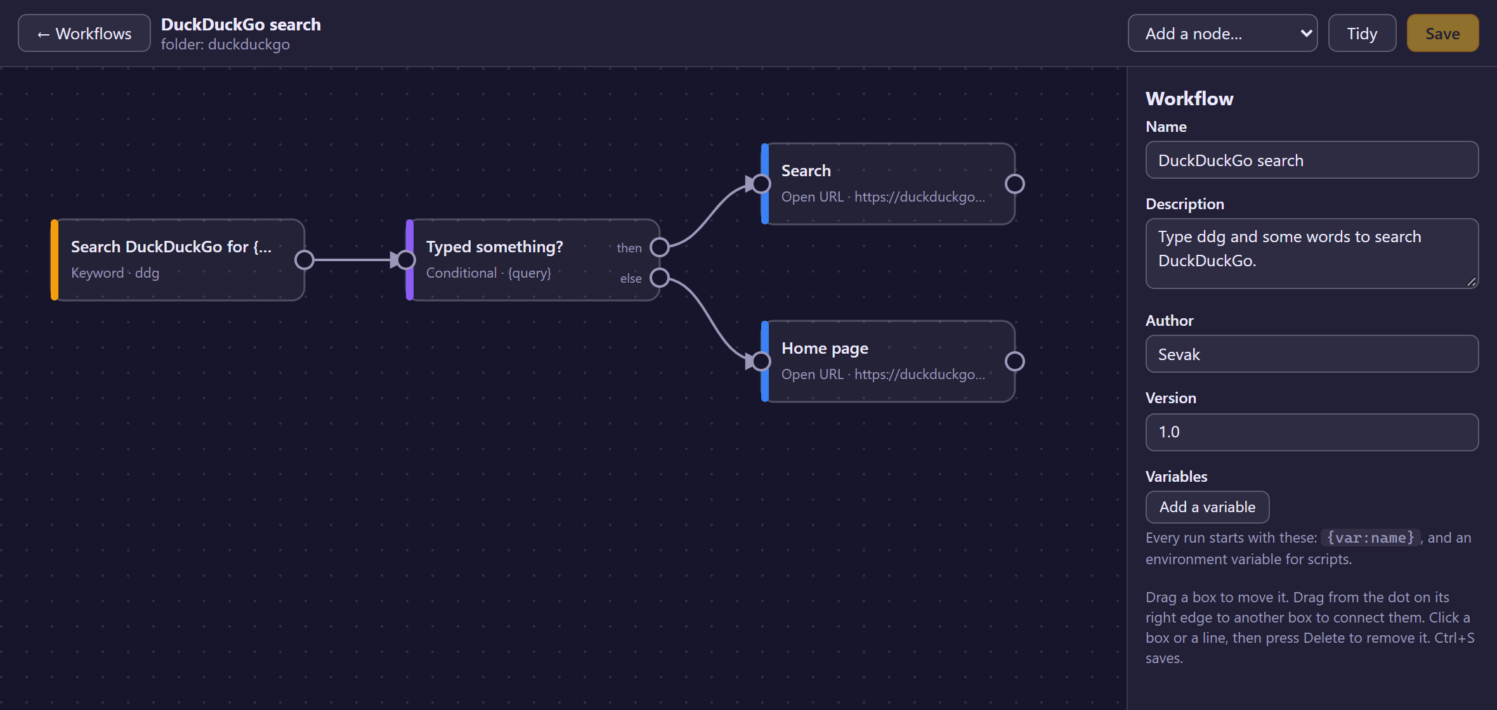Click the 'folder: duckduckgo' subtitle text
1497x710 pixels.
(x=225, y=44)
